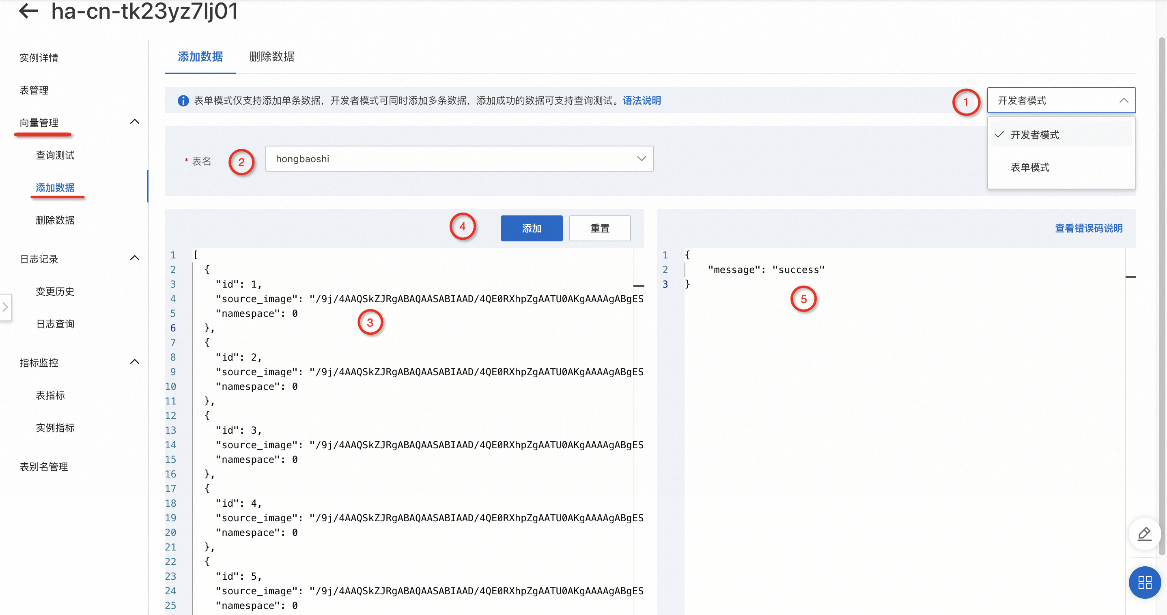The height and width of the screenshot is (615, 1167).
Task: Click the 重置 button
Action: point(599,228)
